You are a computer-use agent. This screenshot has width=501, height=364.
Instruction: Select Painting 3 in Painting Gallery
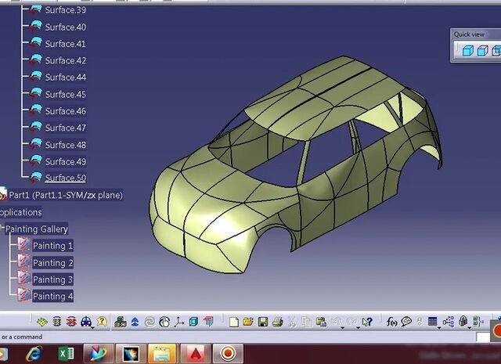coord(53,279)
